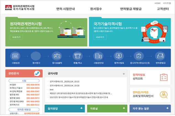Expand the 질의응답 panel plus sign
This screenshot has height=116, width=175.
[82, 108]
